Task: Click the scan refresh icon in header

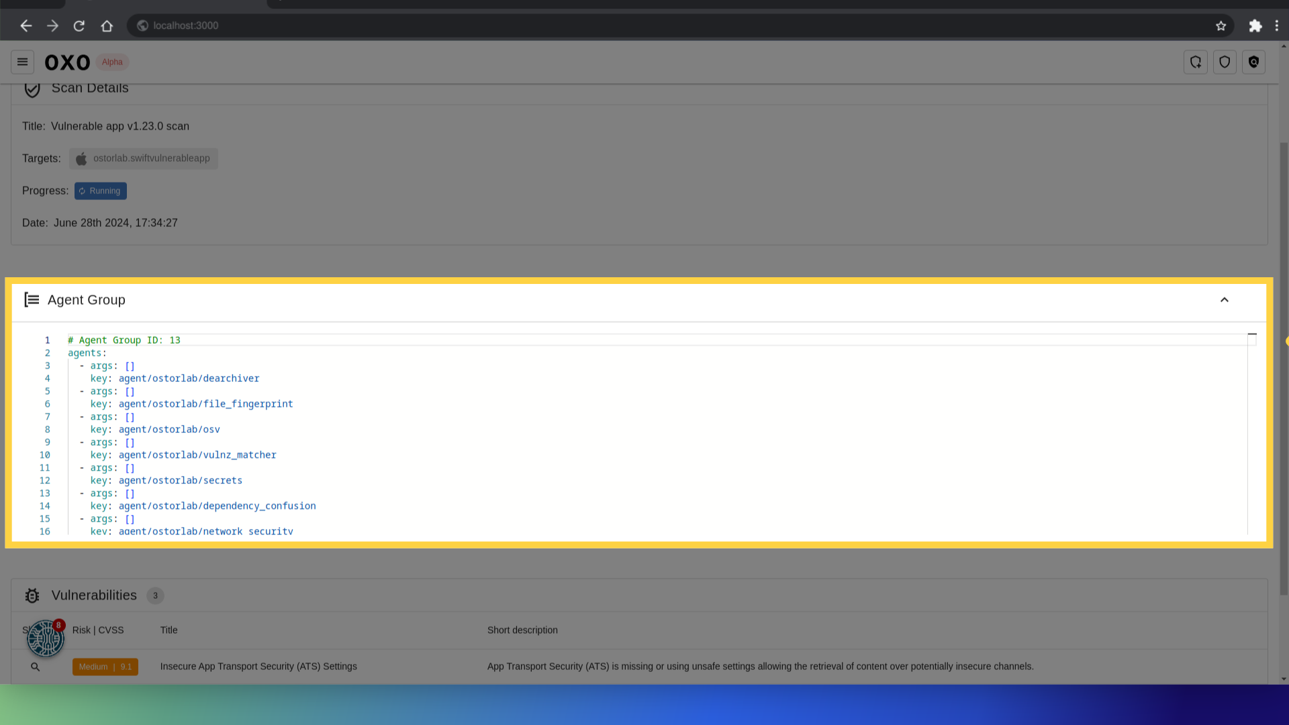Action: click(1196, 62)
